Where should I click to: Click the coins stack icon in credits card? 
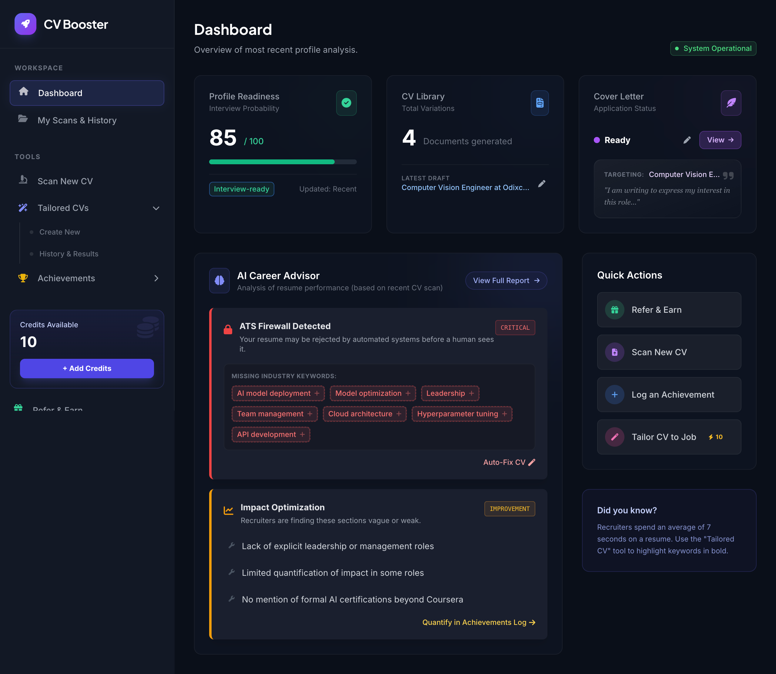147,327
